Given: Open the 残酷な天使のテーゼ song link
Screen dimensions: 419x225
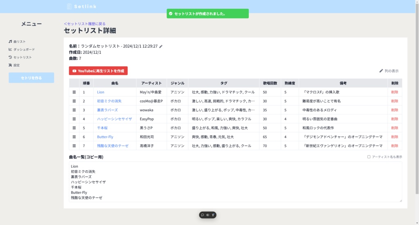Looking at the screenshot, I should pos(113,146).
